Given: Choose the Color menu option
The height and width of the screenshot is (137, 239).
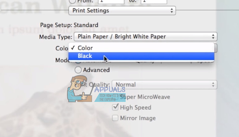Looking at the screenshot, I should coord(85,48).
